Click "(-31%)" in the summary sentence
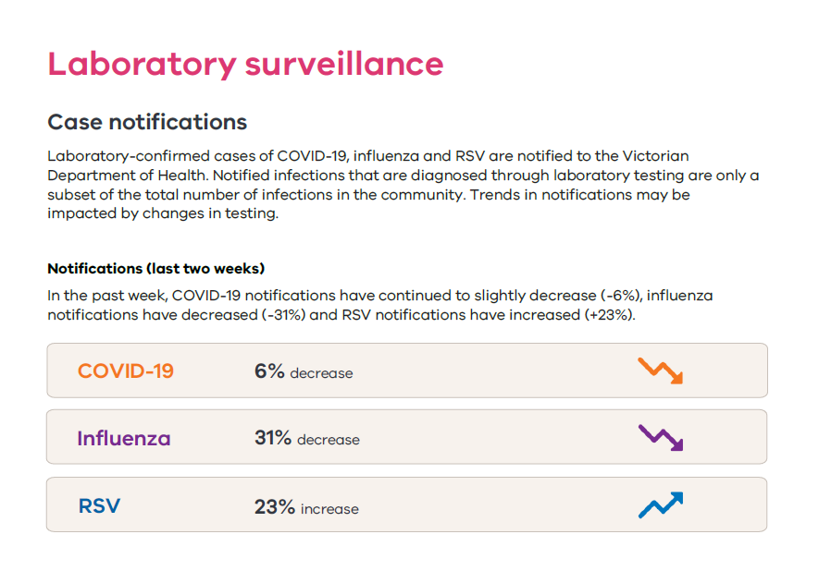 [x=282, y=314]
